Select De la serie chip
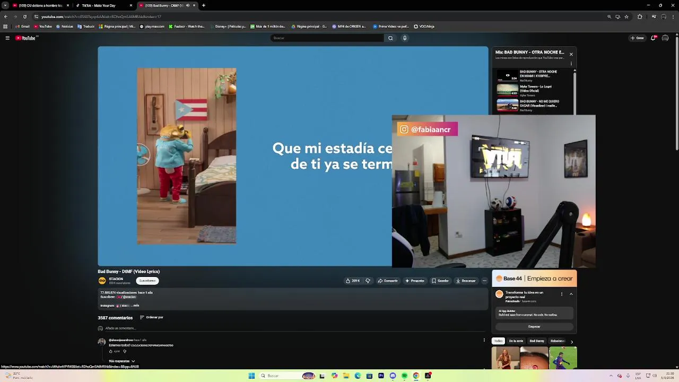This screenshot has width=679, height=382. pyautogui.click(x=516, y=341)
